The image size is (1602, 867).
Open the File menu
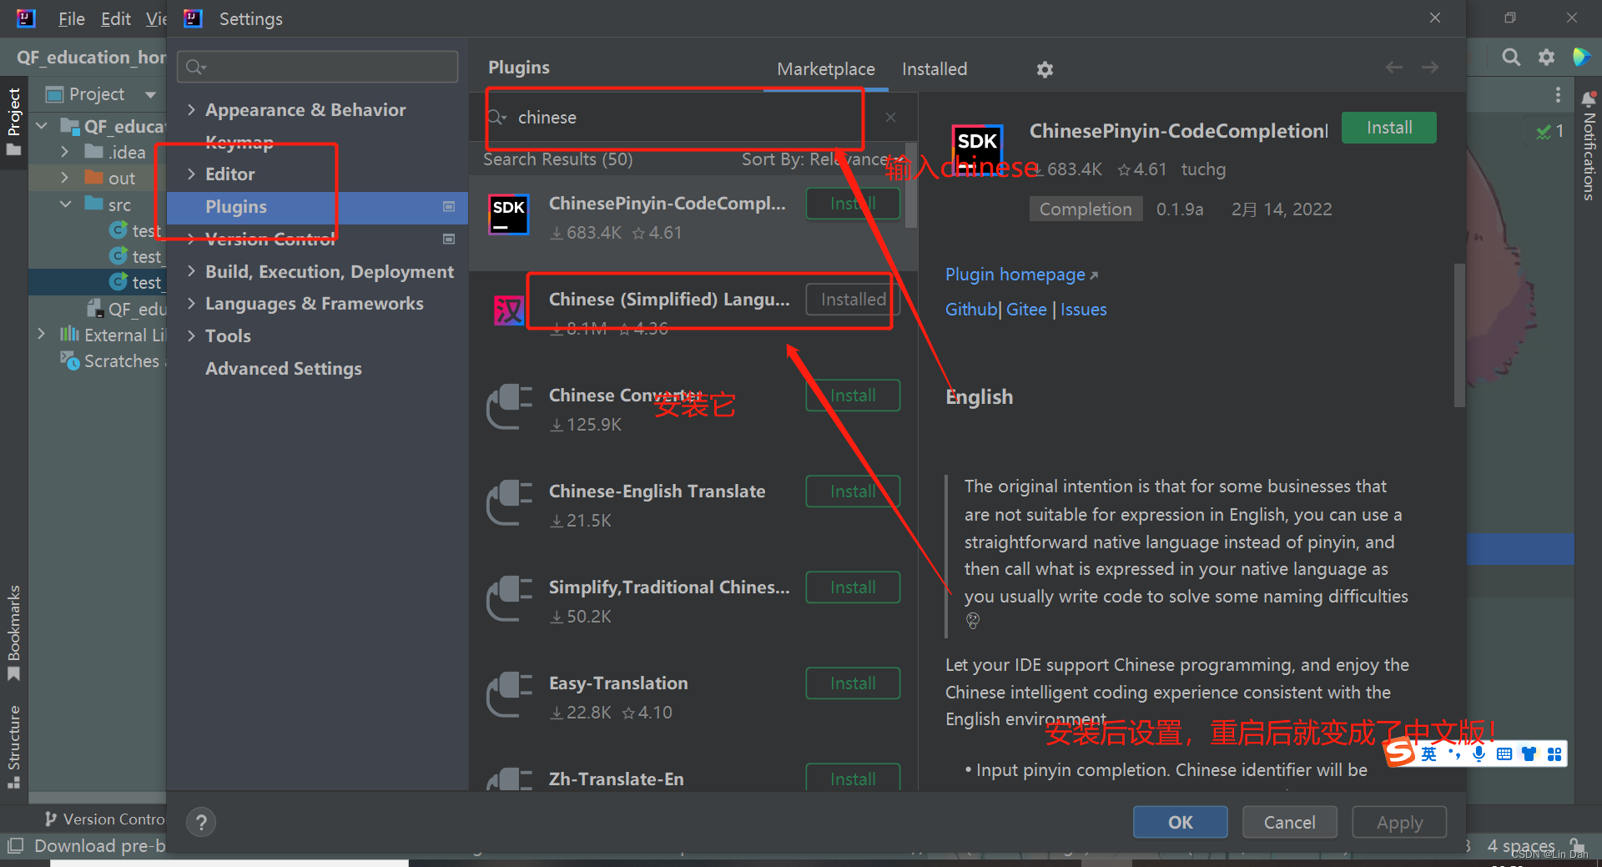[x=71, y=18]
